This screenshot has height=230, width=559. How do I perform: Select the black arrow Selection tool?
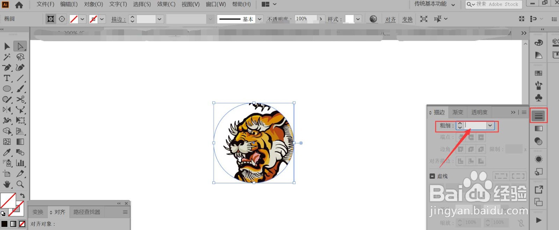coord(7,46)
